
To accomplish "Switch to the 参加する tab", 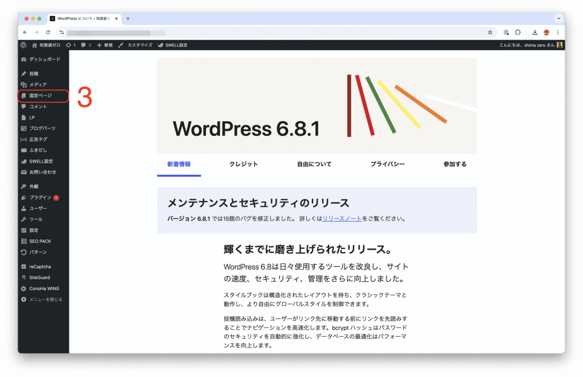I will point(455,164).
